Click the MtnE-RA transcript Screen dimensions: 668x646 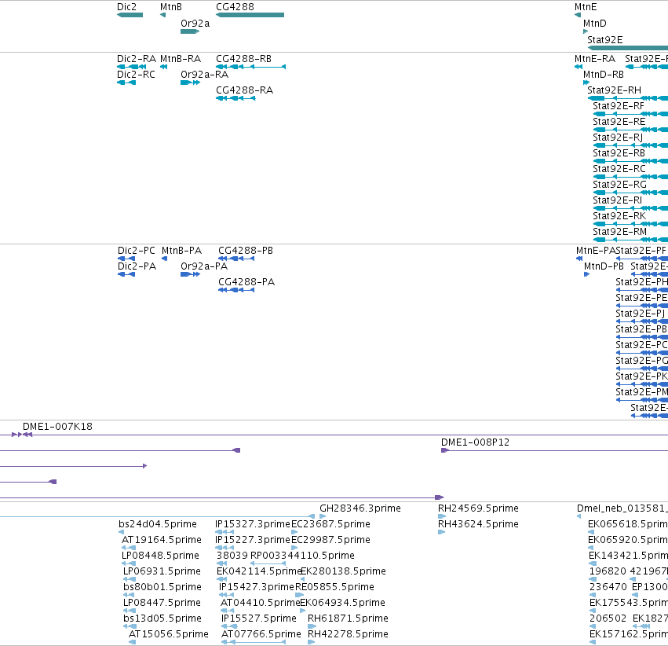coord(579,67)
